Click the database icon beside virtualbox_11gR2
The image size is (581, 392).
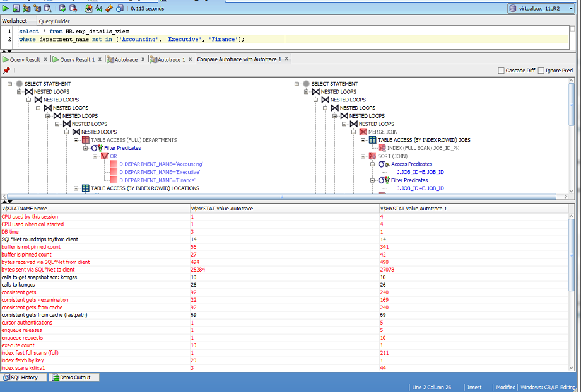513,9
